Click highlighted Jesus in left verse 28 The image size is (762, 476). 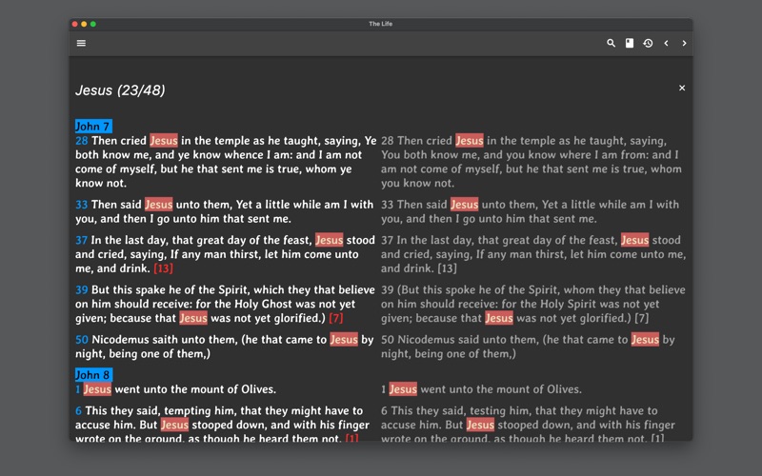(x=164, y=140)
